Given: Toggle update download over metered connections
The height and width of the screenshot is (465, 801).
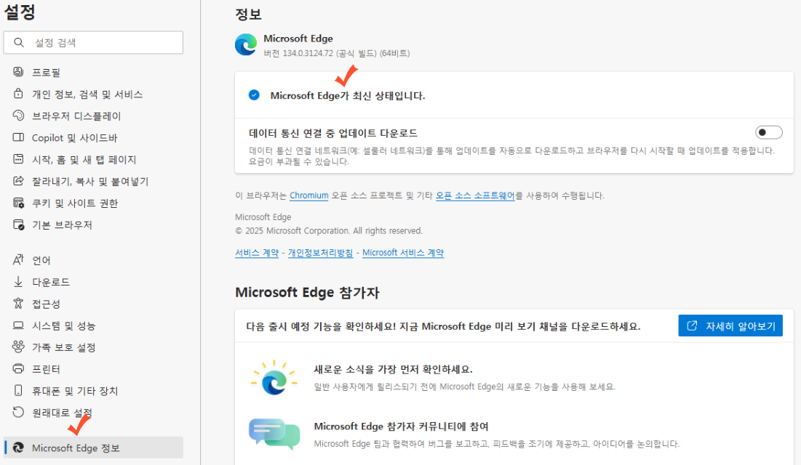Looking at the screenshot, I should click(x=769, y=132).
